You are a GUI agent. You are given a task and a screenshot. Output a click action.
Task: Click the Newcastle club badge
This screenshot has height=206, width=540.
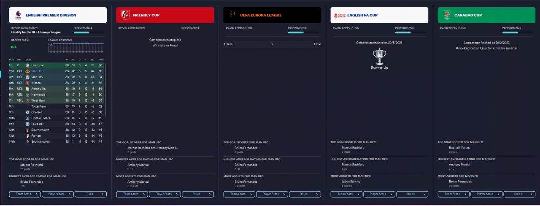coord(27,95)
